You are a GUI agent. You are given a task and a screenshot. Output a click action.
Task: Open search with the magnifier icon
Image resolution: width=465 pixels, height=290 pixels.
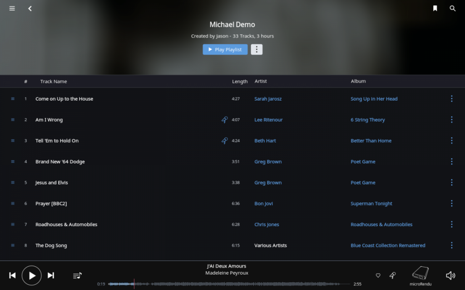point(452,8)
